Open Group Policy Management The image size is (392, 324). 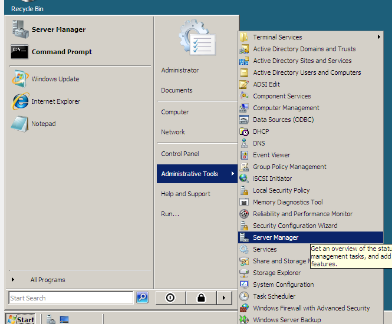click(311, 167)
